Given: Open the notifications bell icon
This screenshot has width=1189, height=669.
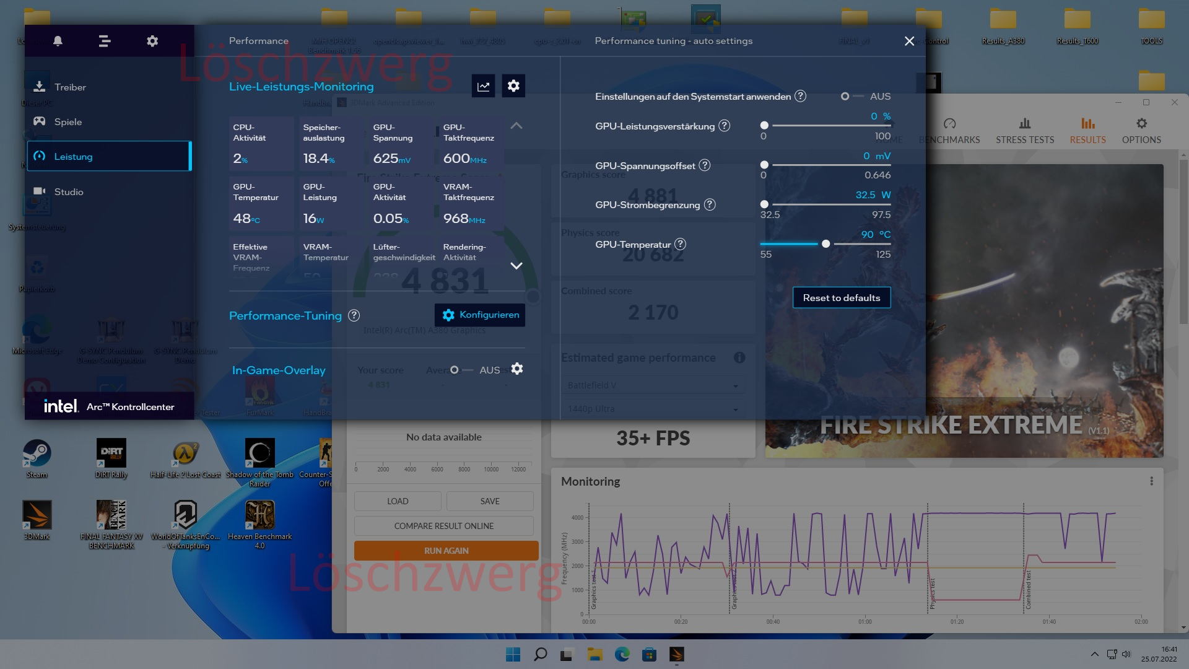Looking at the screenshot, I should point(58,41).
